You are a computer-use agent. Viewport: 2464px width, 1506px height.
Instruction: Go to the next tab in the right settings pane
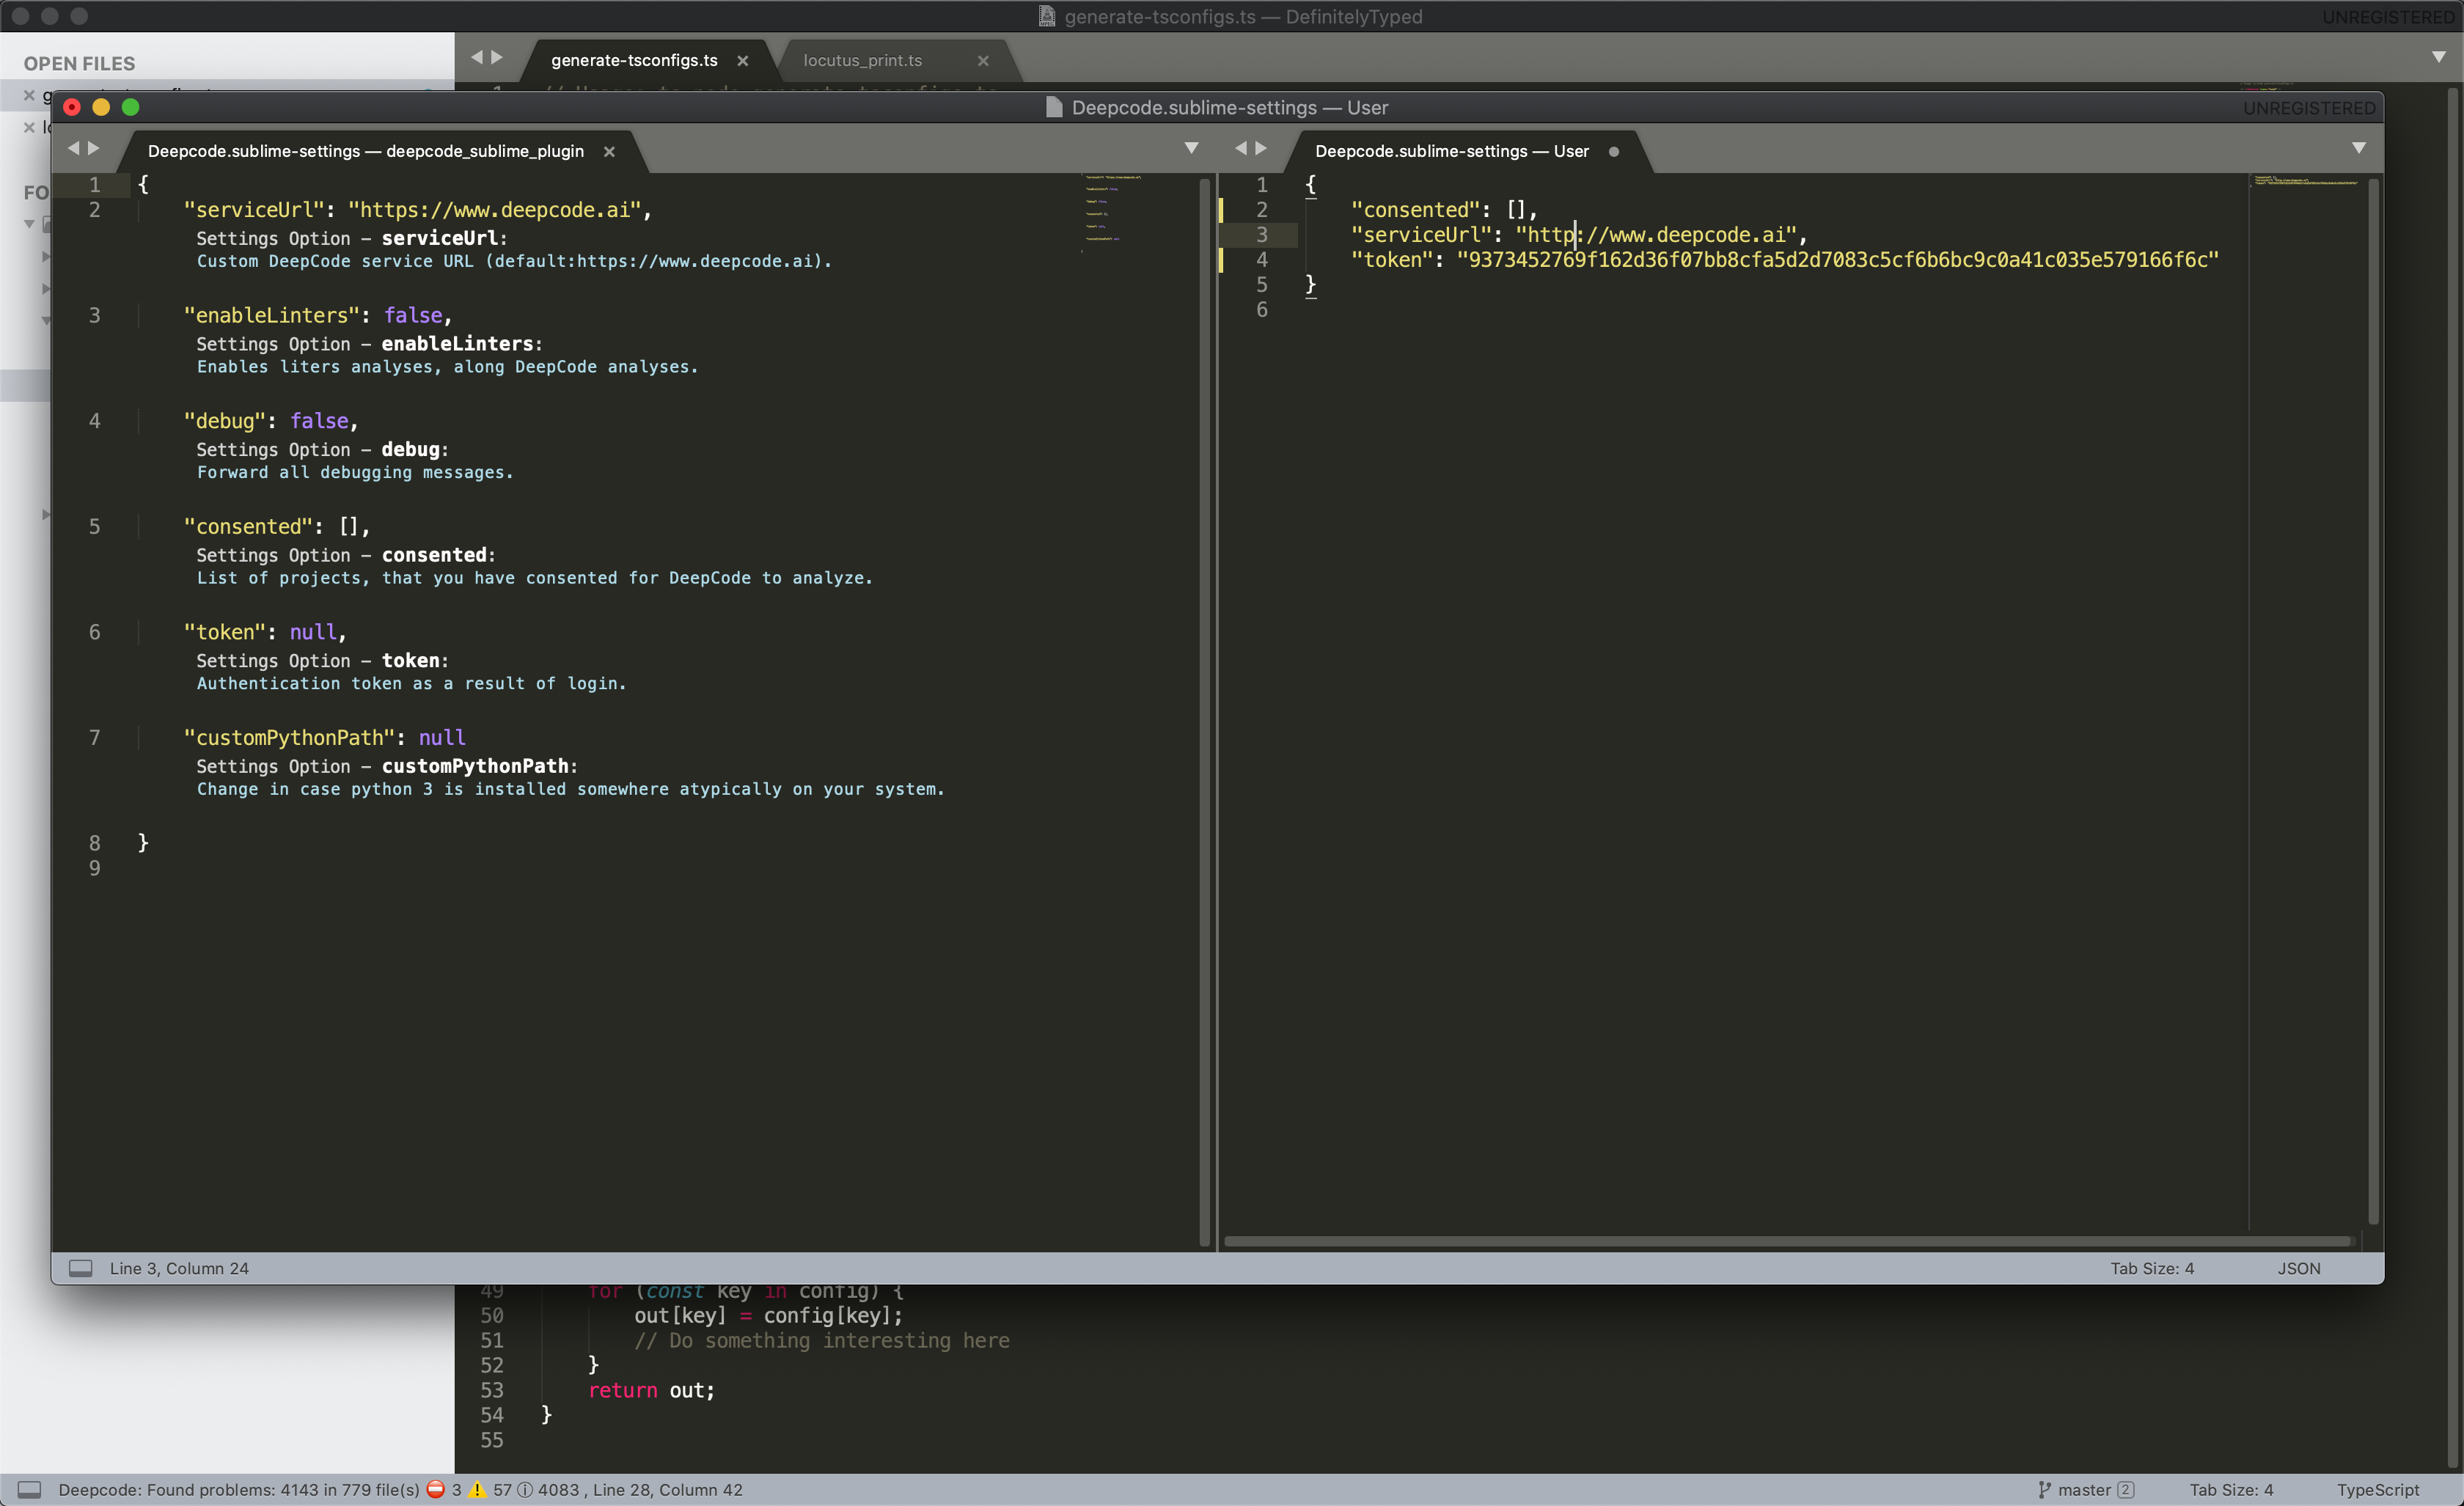coord(1261,148)
